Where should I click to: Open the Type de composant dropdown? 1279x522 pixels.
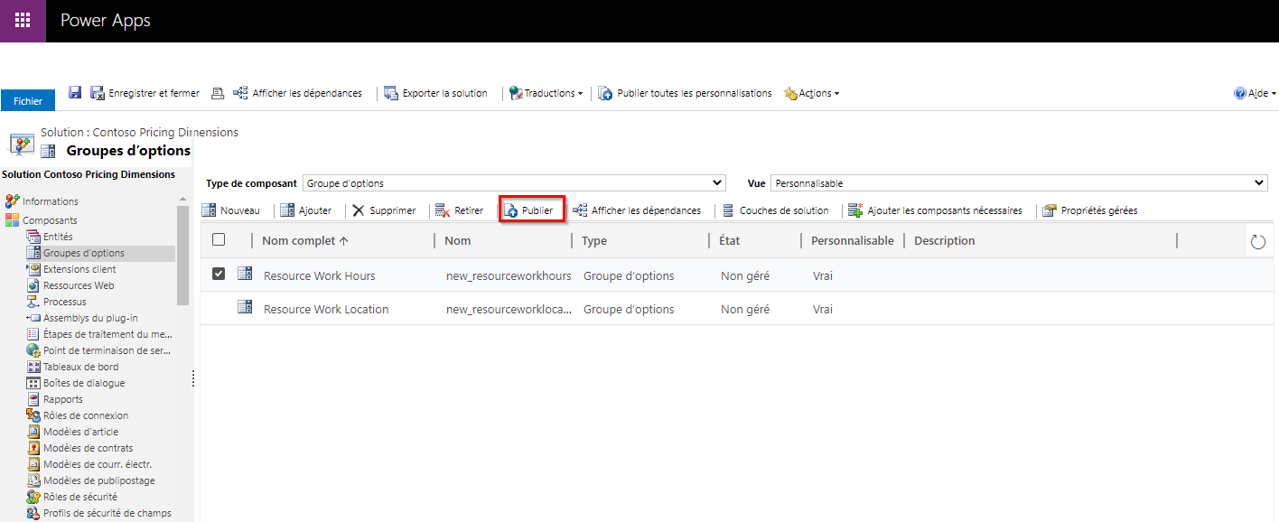[514, 183]
